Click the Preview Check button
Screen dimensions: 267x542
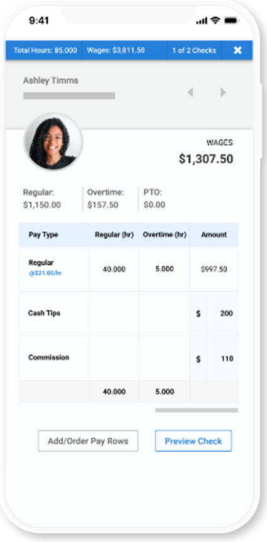pyautogui.click(x=193, y=441)
